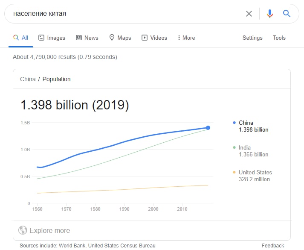Viewport: 304px width, 250px height.
Task: Click the blue magnifier search icon
Action: [287, 14]
